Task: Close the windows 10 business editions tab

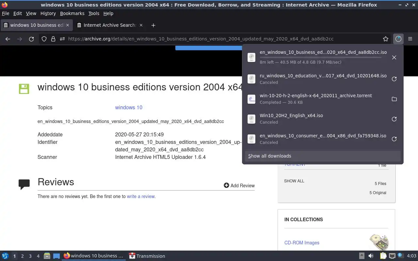Action: tap(68, 25)
